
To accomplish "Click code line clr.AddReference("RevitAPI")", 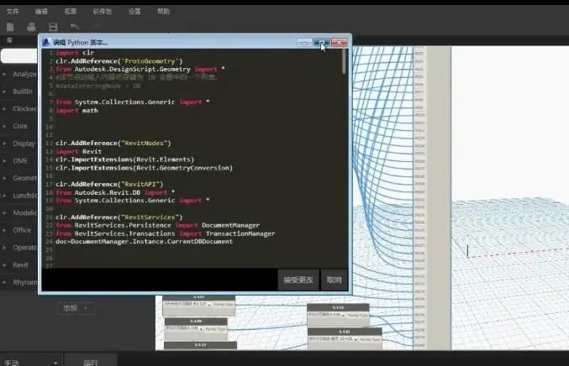I will 109,184.
